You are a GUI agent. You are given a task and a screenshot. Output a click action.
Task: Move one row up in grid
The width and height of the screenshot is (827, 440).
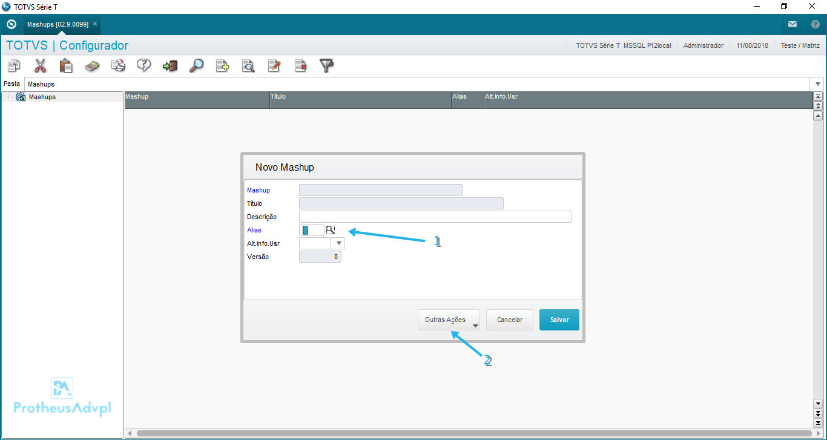coord(818,115)
